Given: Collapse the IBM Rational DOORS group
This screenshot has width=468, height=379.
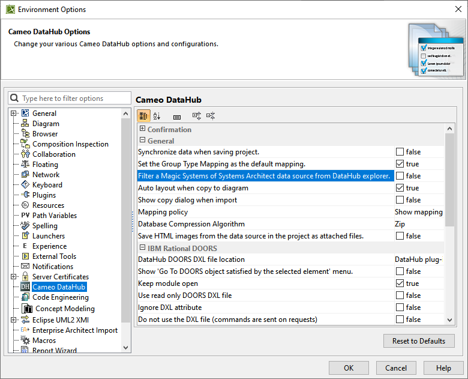Looking at the screenshot, I should point(143,247).
